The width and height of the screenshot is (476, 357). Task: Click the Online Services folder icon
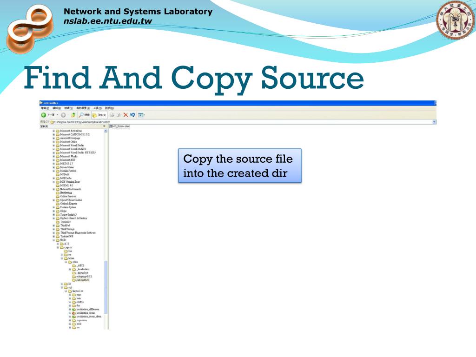coord(58,197)
